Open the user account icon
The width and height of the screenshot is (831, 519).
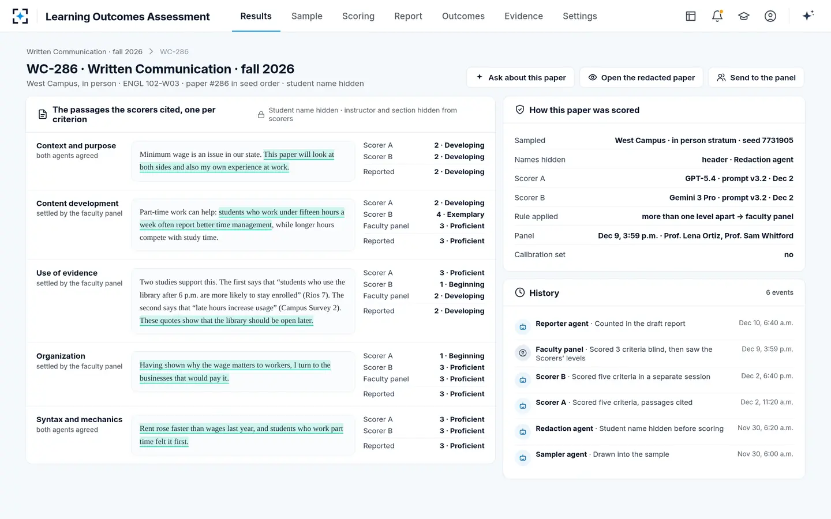[x=770, y=16]
